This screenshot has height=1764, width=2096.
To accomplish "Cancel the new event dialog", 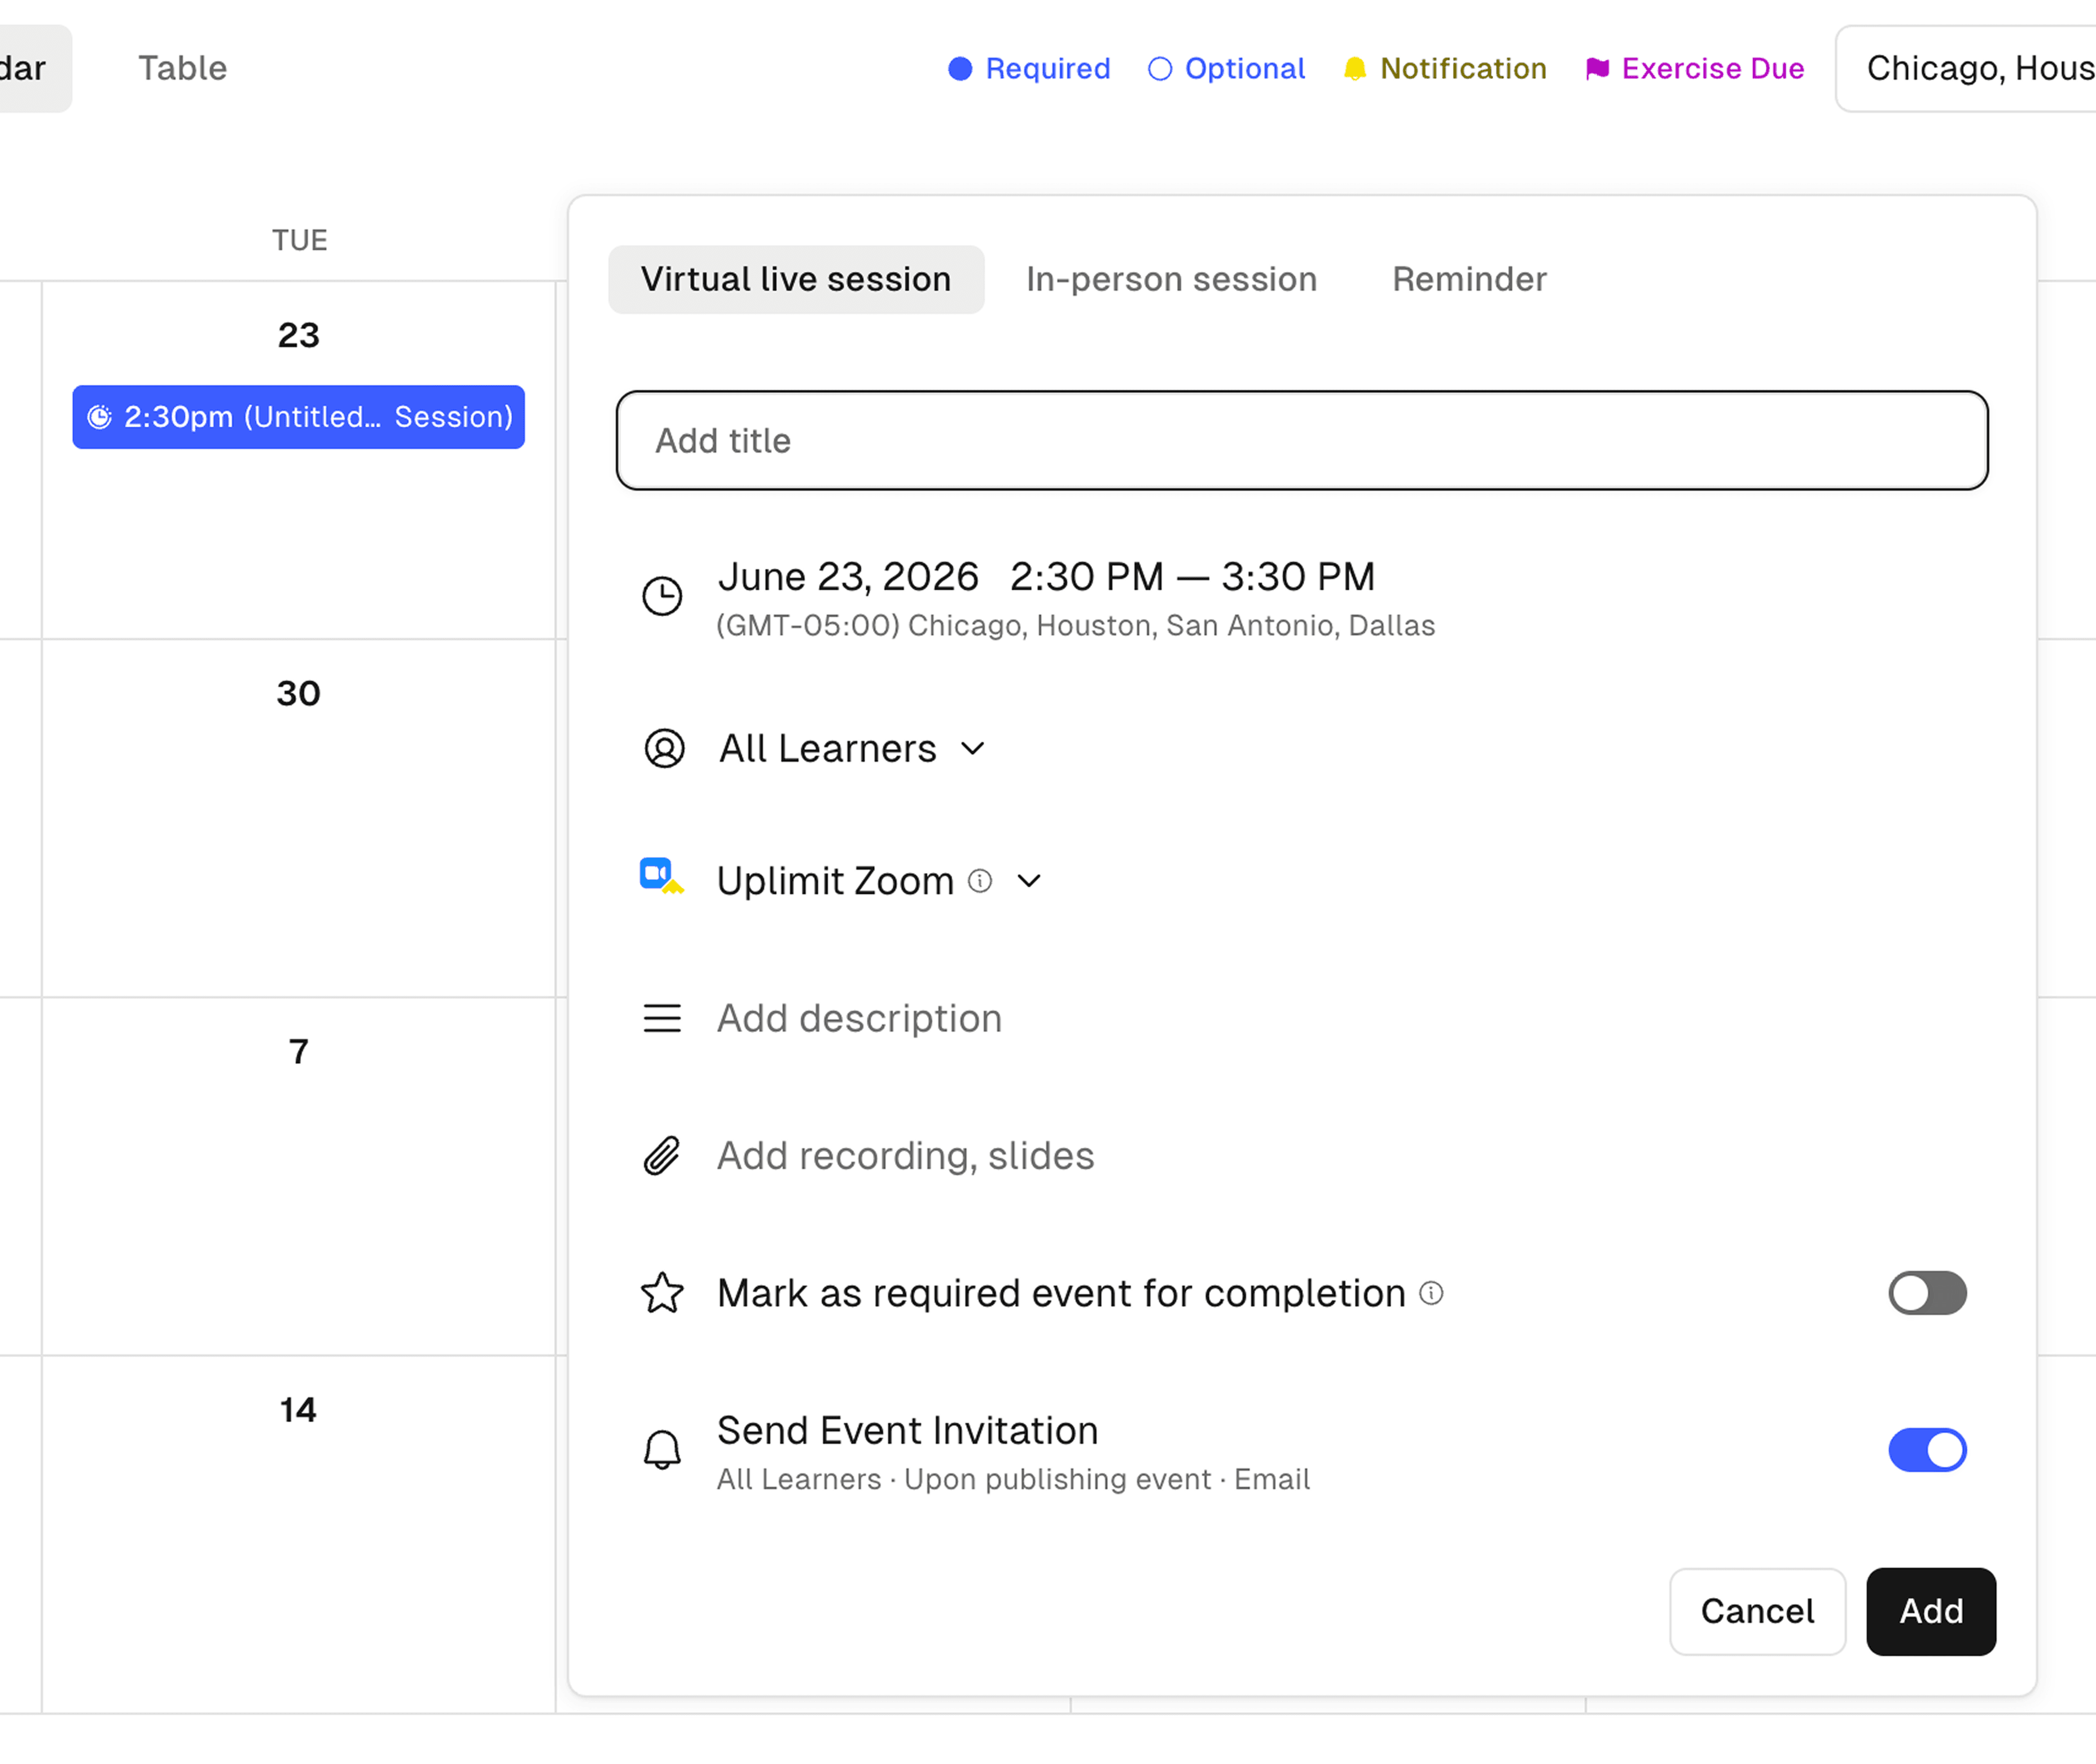I will (1757, 1611).
